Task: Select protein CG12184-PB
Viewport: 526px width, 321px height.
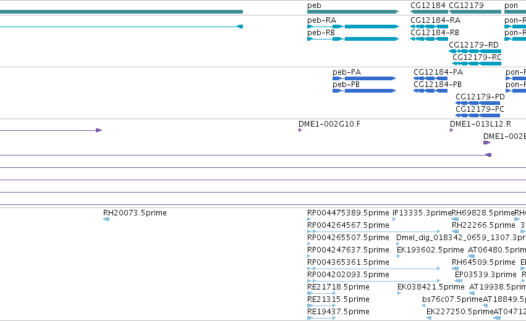Action: coord(438,85)
